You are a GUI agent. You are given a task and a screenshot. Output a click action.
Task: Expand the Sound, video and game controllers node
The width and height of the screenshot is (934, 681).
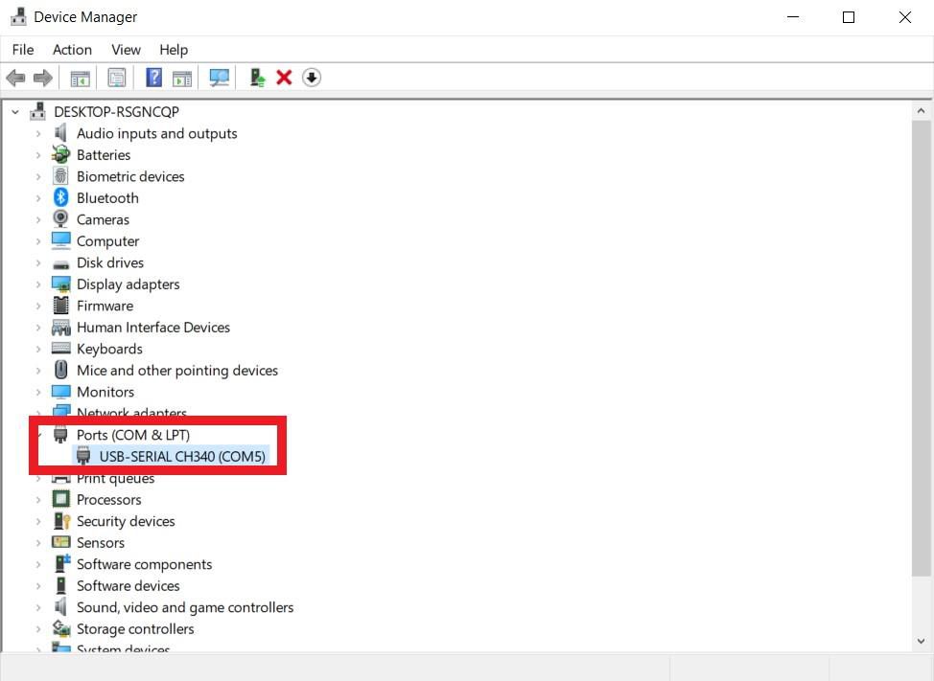(38, 608)
